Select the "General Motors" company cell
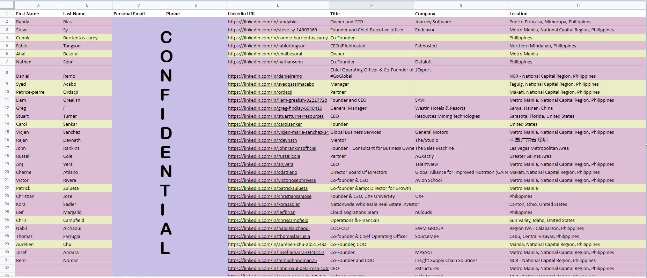 461,132
